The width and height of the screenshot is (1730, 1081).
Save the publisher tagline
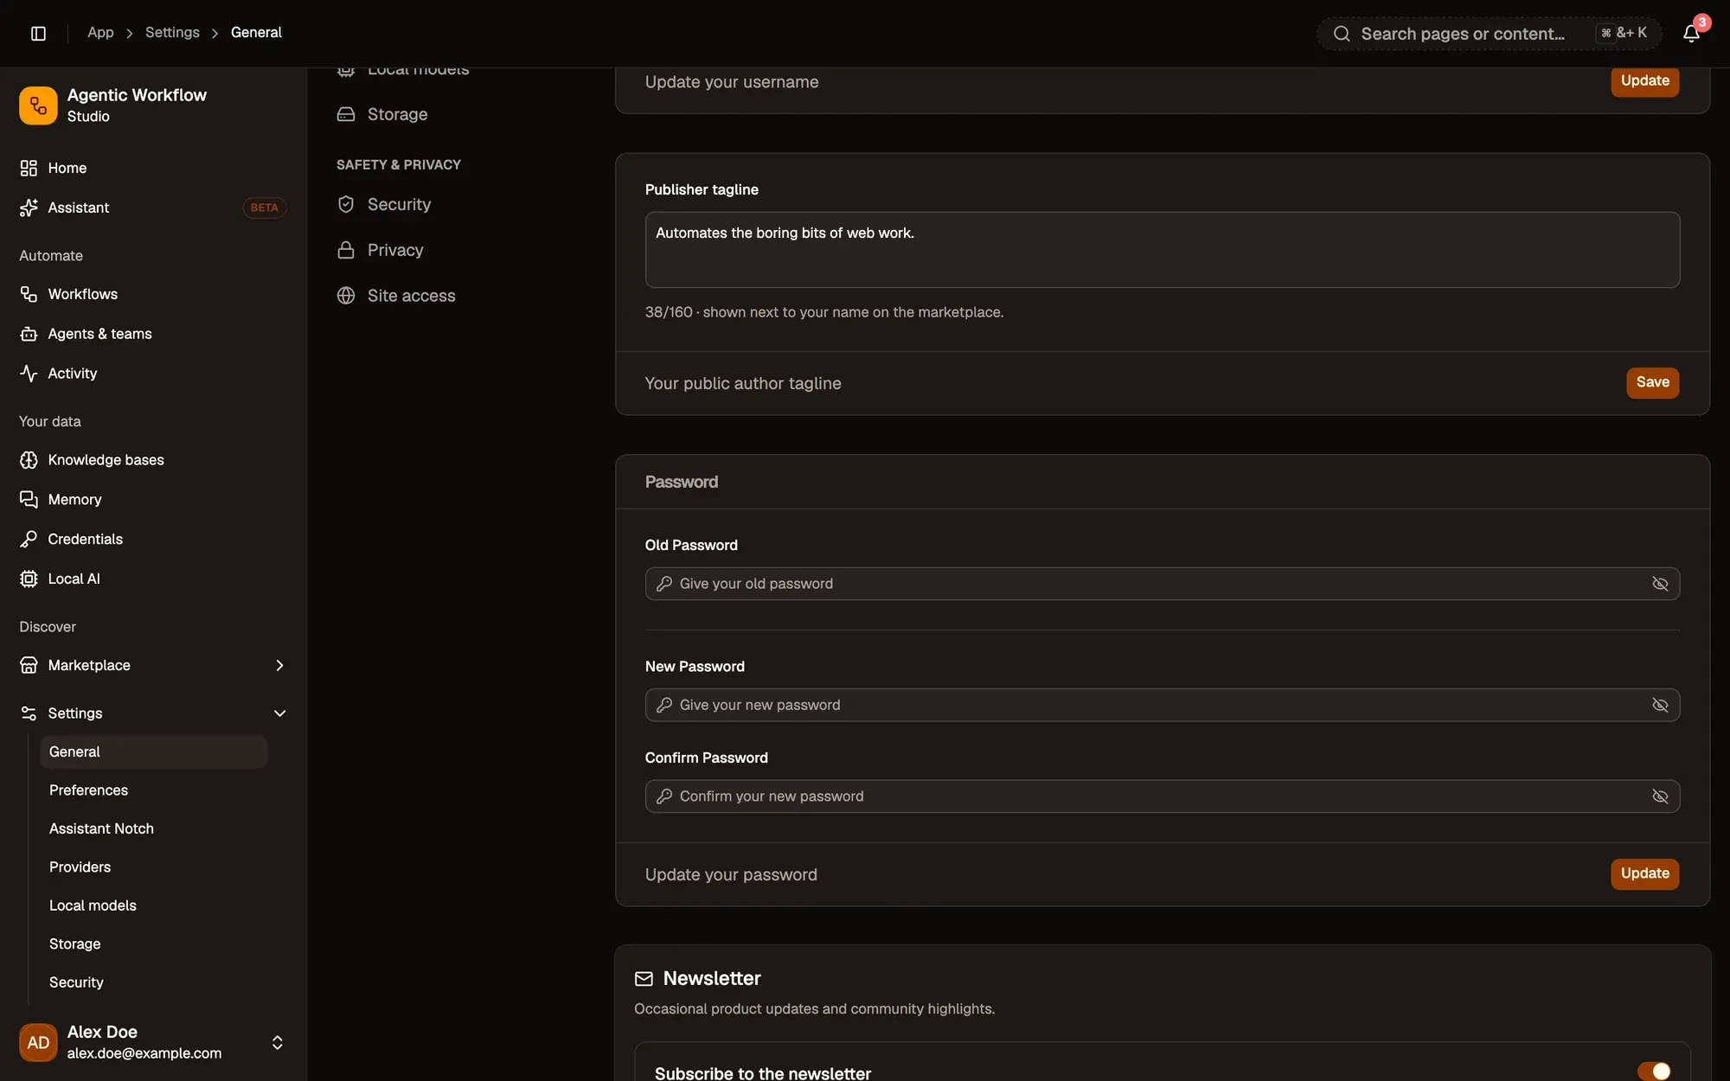click(1652, 382)
